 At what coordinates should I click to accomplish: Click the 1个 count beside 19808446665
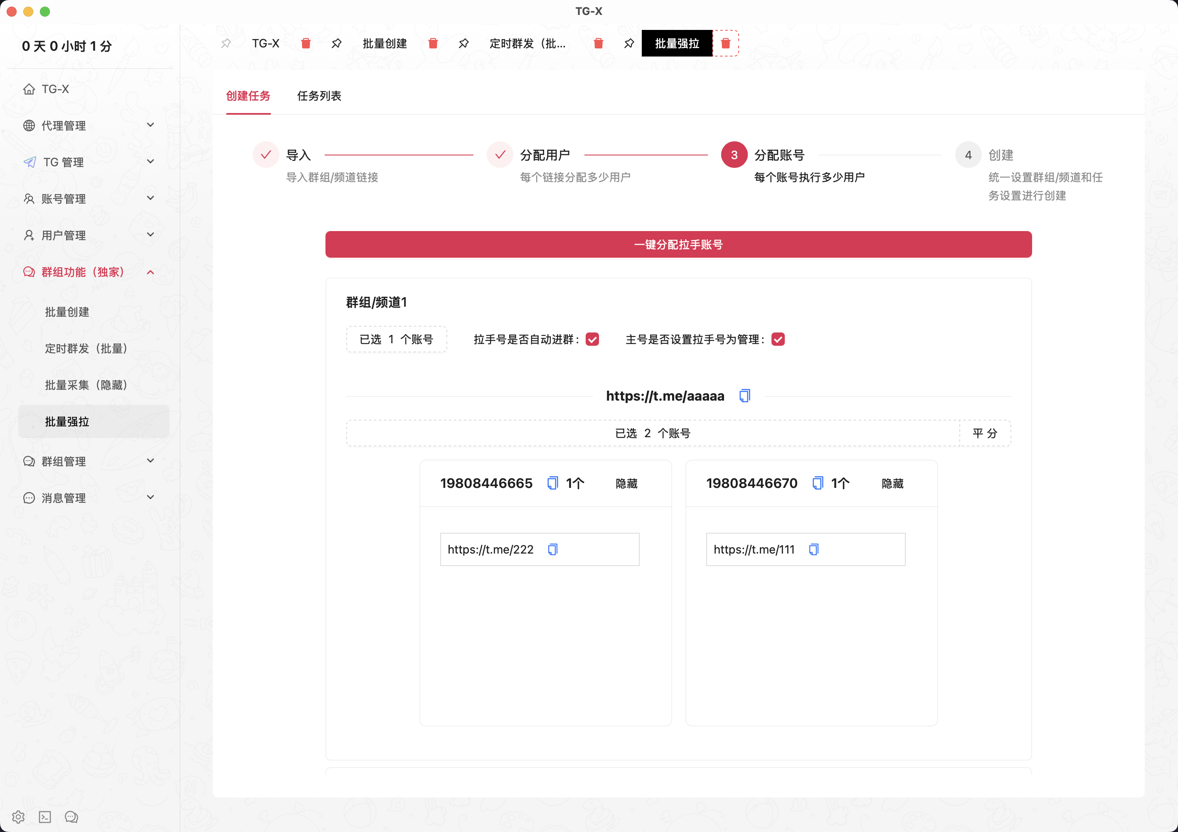575,483
